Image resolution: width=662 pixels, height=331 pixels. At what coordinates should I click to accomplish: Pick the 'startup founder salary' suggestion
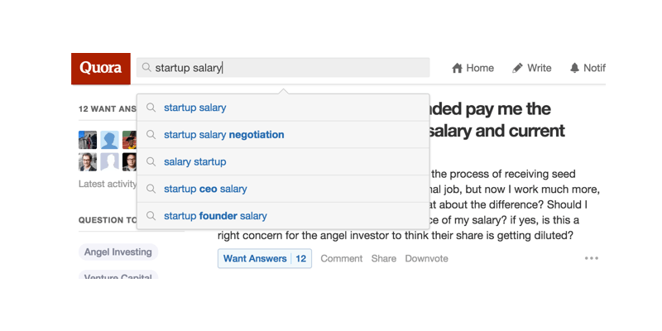215,216
